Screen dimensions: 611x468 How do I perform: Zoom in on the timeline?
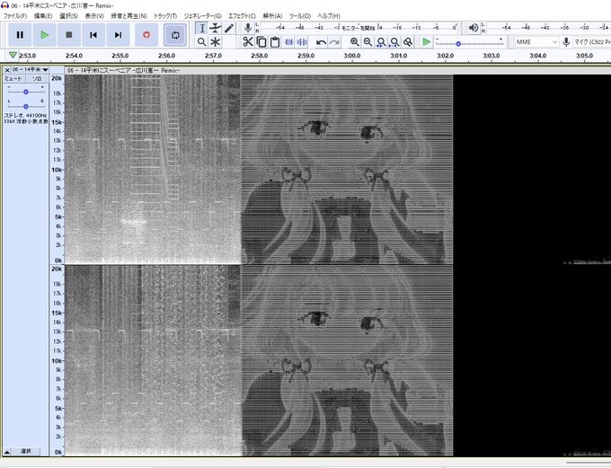(x=354, y=41)
